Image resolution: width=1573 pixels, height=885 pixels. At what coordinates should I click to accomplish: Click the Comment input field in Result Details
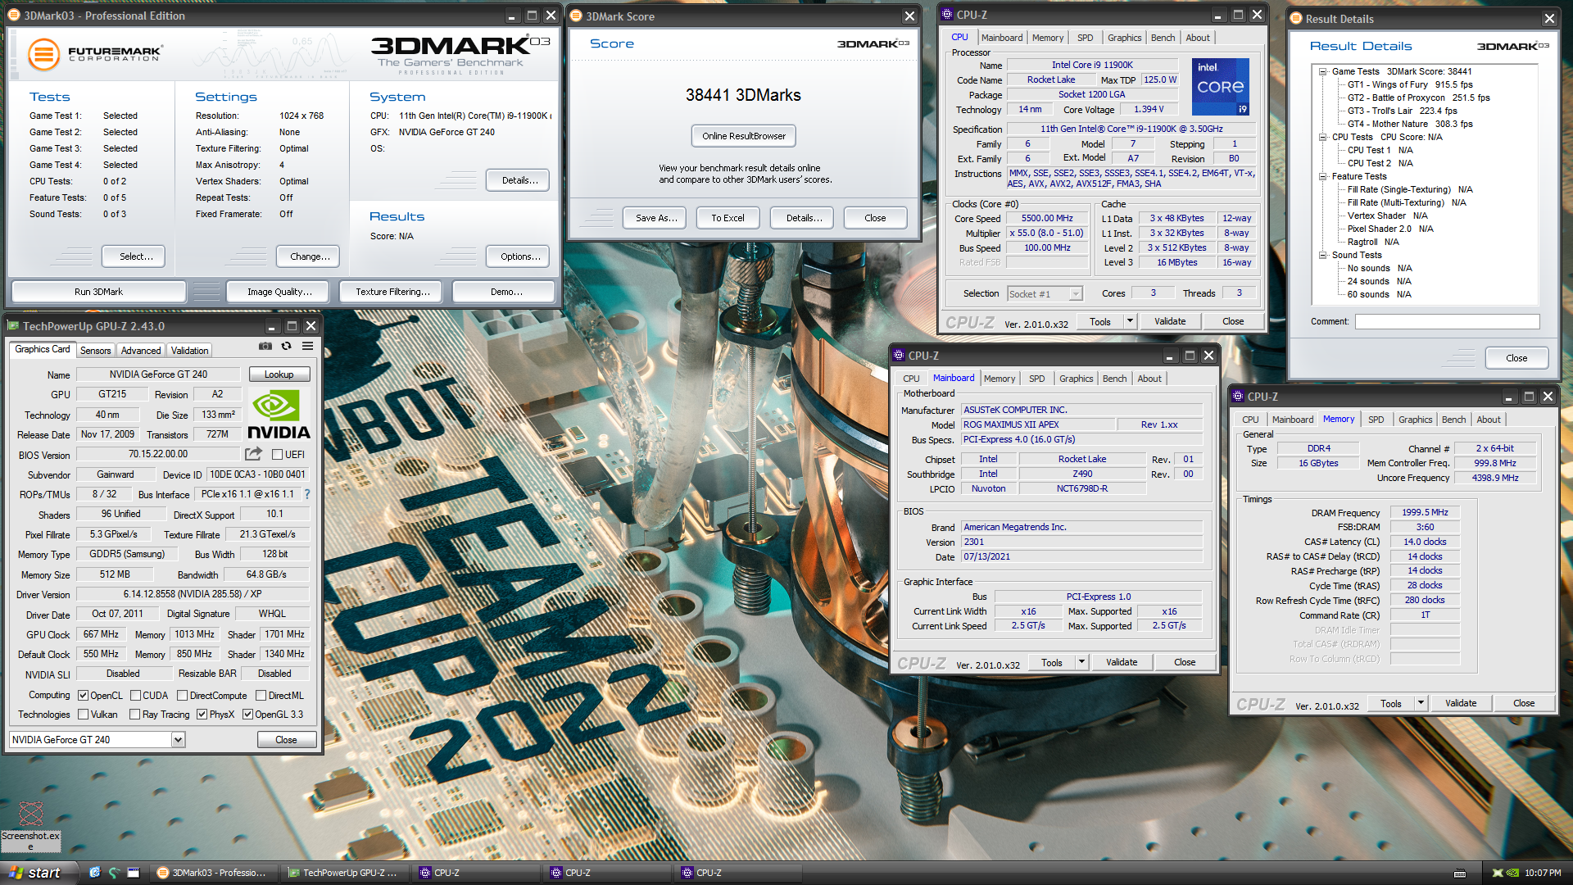point(1447,322)
